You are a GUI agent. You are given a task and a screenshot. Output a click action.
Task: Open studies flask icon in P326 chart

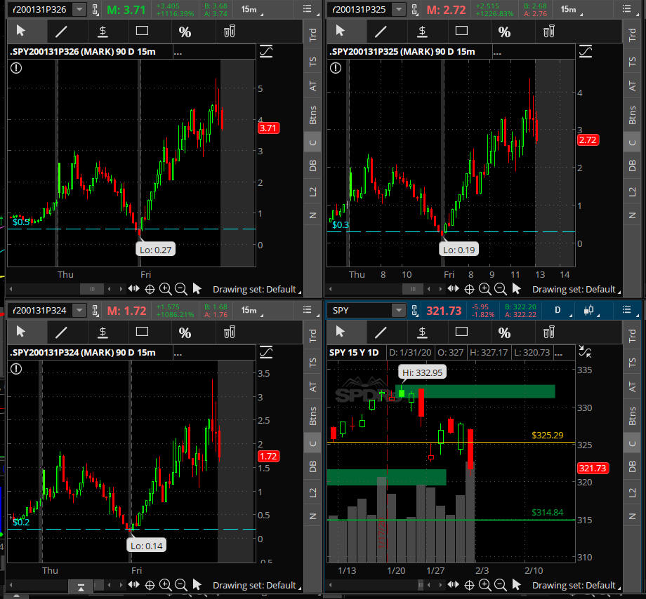pyautogui.click(x=230, y=32)
